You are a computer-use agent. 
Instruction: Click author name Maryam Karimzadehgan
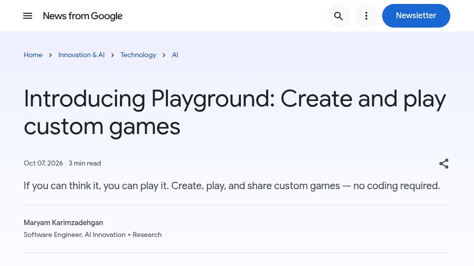pyautogui.click(x=63, y=223)
